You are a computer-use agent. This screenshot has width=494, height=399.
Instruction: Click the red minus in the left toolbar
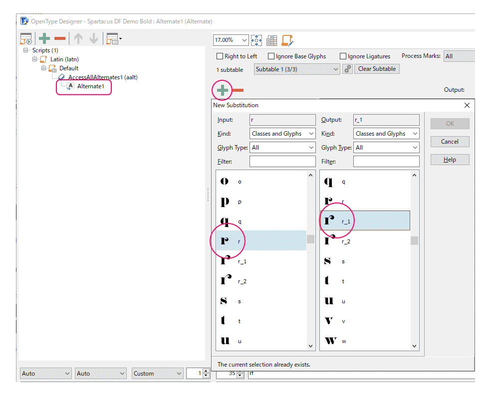60,38
